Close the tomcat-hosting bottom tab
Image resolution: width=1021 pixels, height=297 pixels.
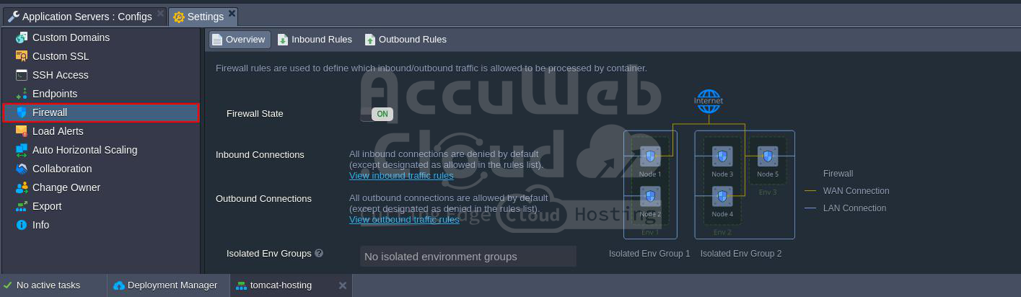click(x=343, y=285)
